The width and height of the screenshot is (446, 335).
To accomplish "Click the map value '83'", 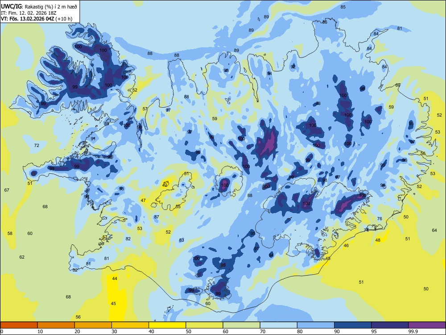I will tap(182, 240).
